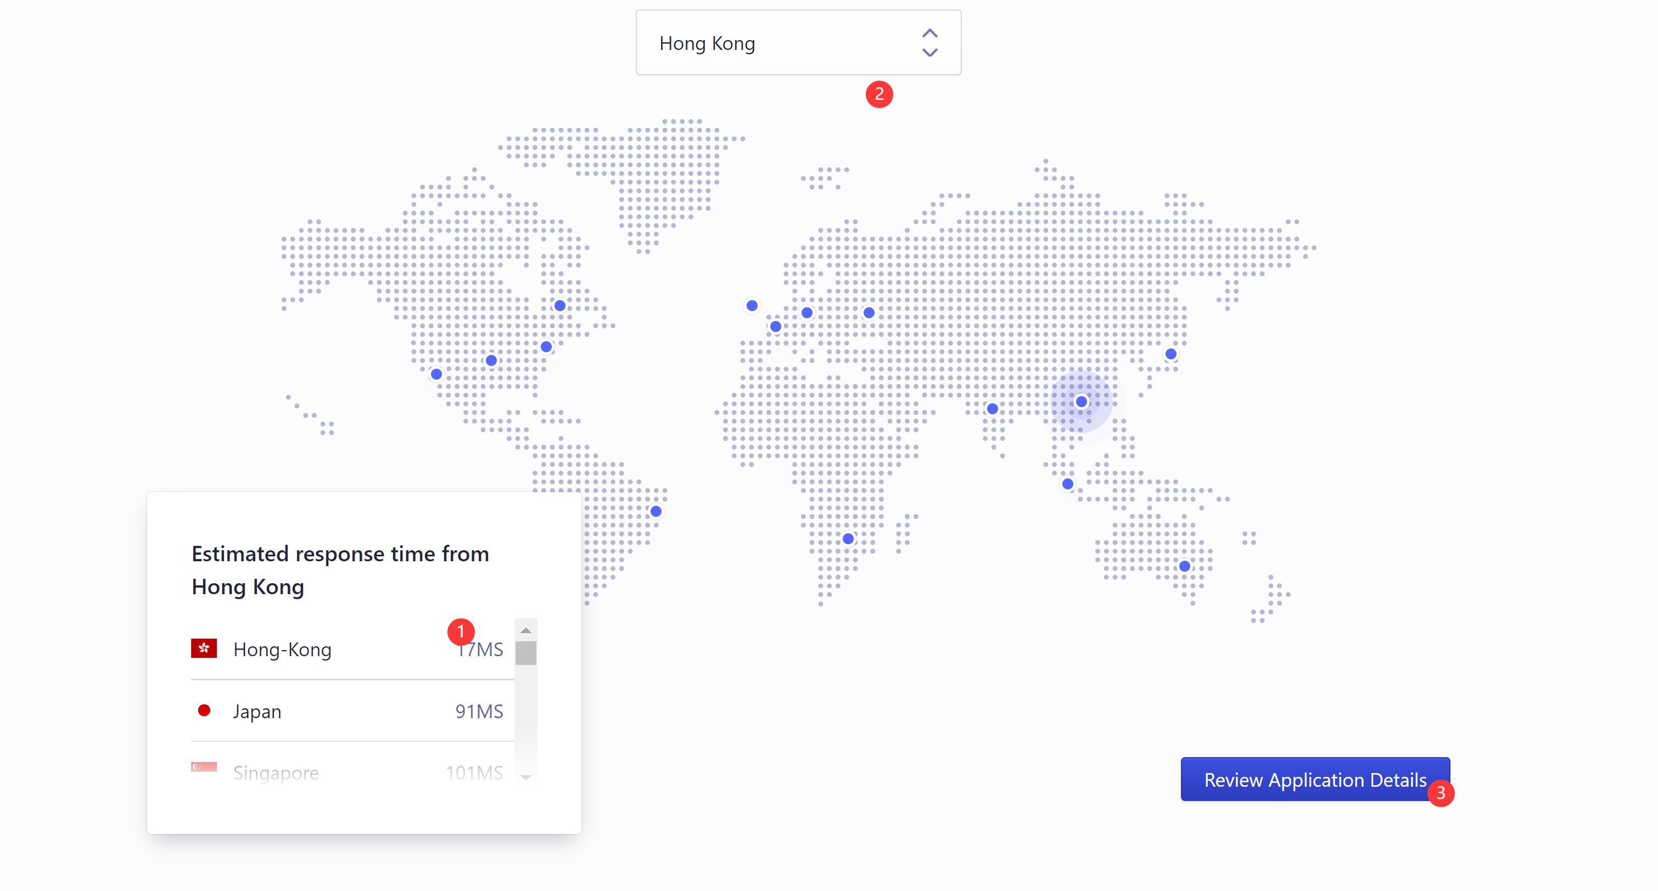
Task: Click the up/down chevrons in location selector
Action: (x=929, y=42)
